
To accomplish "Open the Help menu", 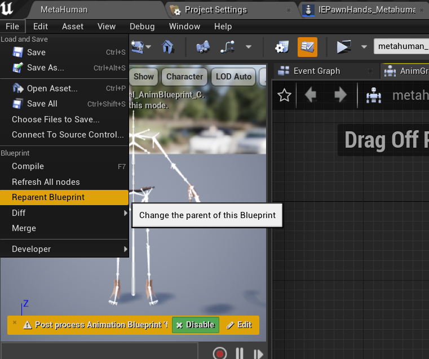I will (x=223, y=26).
